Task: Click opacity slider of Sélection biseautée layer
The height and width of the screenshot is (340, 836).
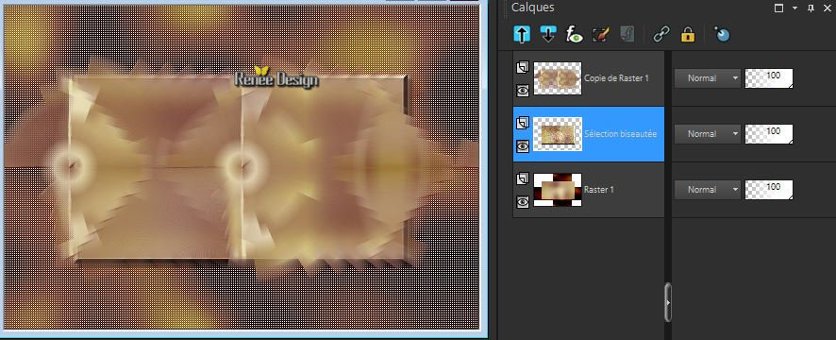Action: tap(769, 134)
